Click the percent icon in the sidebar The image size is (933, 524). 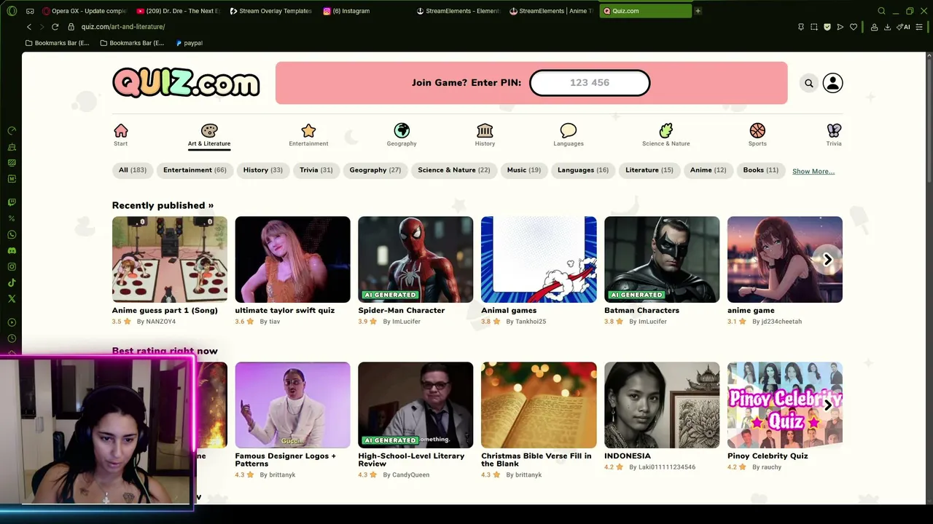pos(12,218)
